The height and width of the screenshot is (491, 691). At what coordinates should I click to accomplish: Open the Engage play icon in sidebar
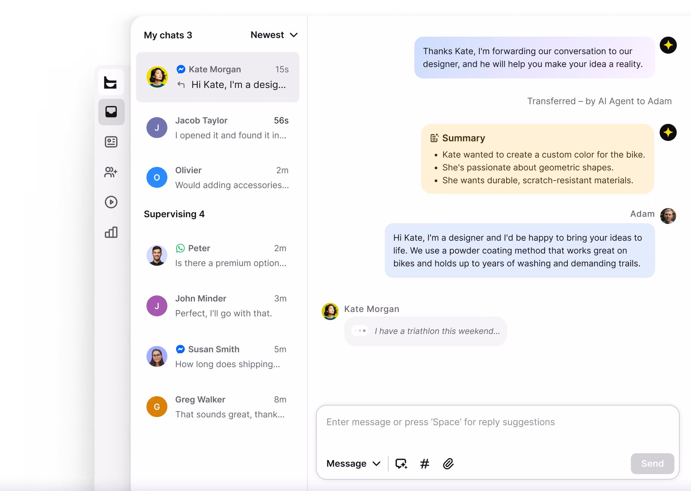pyautogui.click(x=111, y=202)
